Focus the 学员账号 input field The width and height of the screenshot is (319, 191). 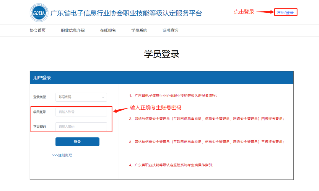tap(81, 112)
